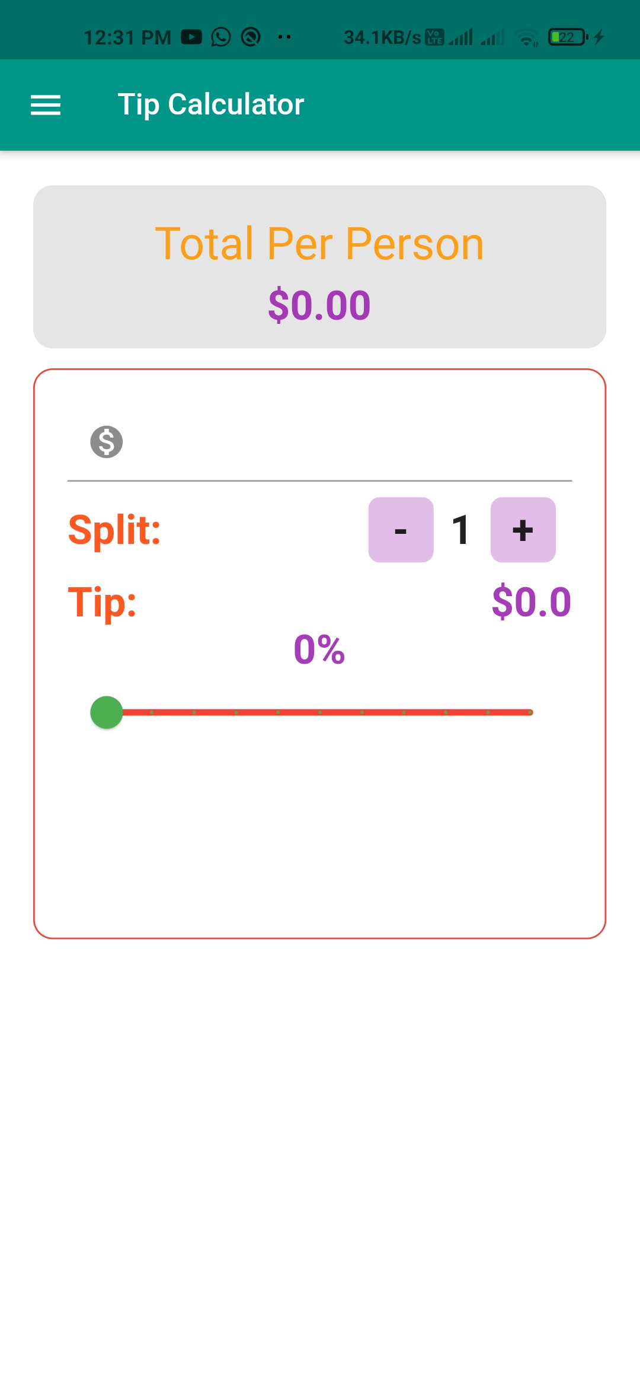The height and width of the screenshot is (1388, 640).
Task: Tap the plus button to increase split count
Action: pyautogui.click(x=523, y=531)
